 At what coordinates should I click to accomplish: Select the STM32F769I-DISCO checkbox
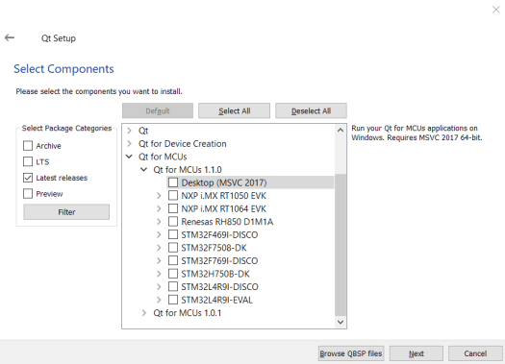point(173,260)
